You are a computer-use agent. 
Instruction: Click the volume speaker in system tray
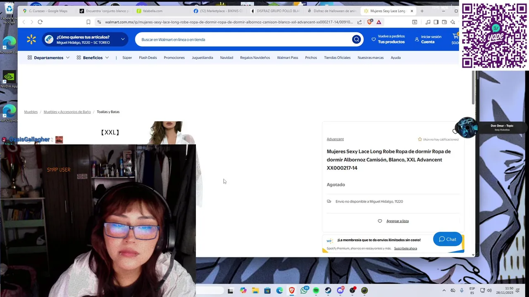(x=489, y=290)
